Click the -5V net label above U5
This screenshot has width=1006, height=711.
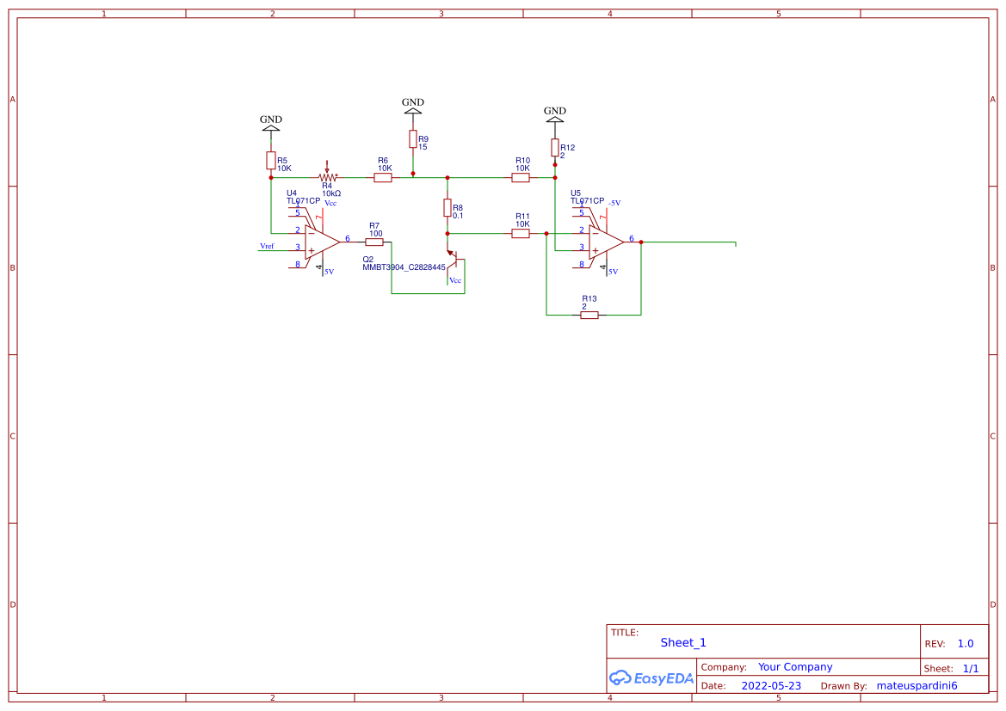pos(616,202)
